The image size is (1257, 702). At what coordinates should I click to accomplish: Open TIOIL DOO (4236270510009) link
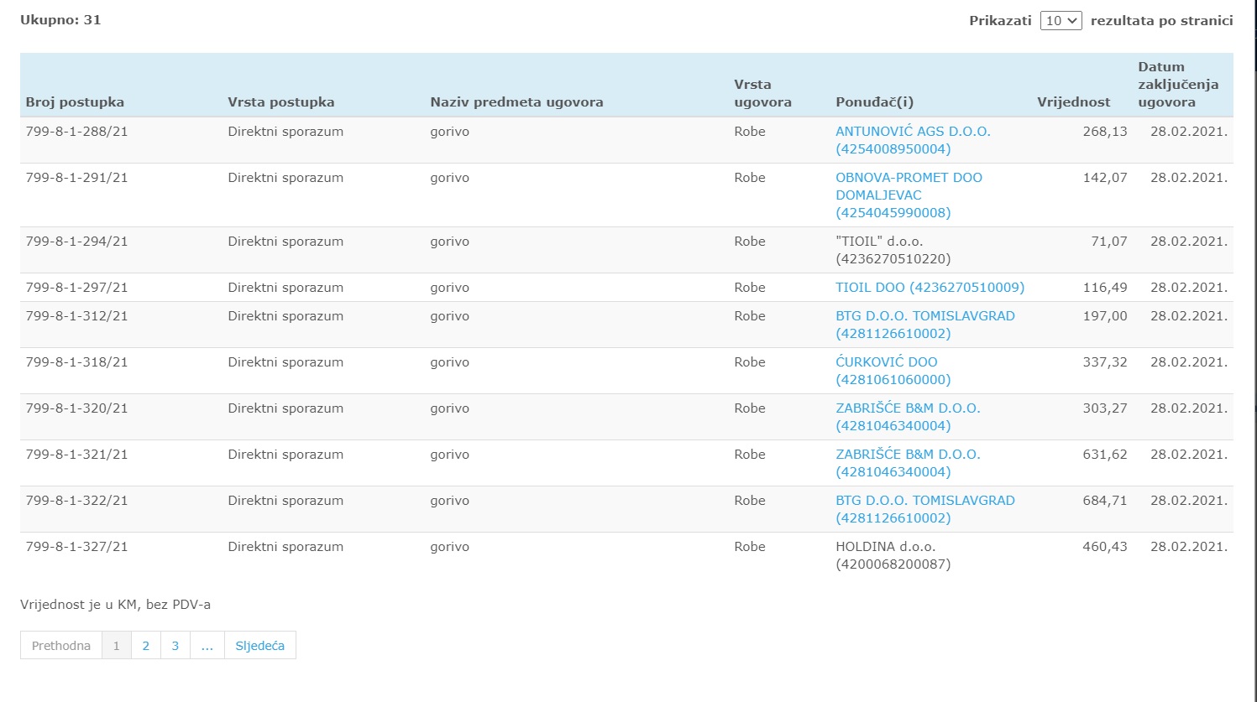coord(930,287)
